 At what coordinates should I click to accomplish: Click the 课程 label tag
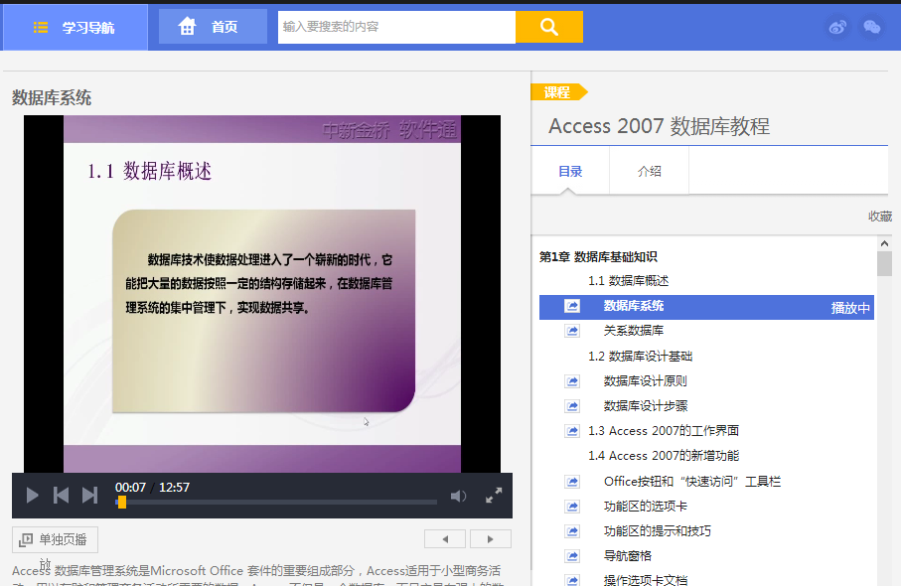tap(558, 92)
